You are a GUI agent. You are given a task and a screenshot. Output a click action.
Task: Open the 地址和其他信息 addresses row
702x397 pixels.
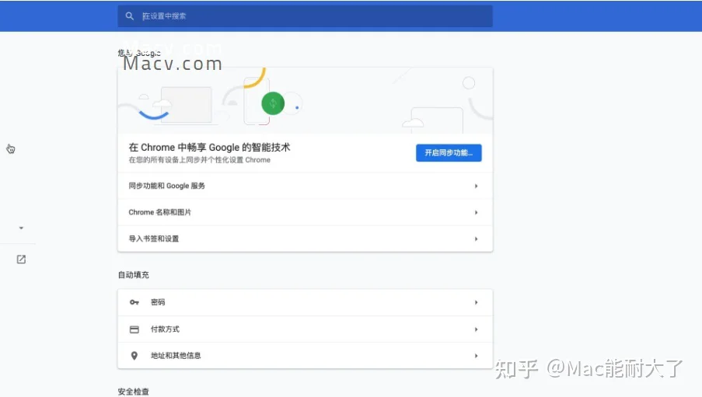(x=305, y=356)
